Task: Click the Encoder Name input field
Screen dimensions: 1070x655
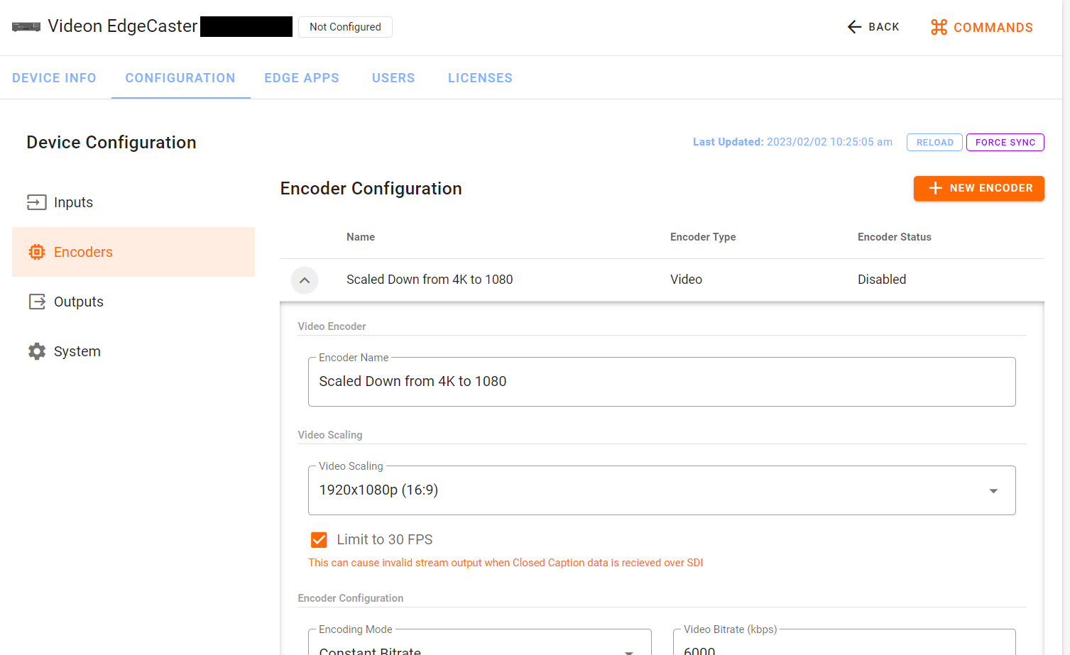Action: point(662,382)
